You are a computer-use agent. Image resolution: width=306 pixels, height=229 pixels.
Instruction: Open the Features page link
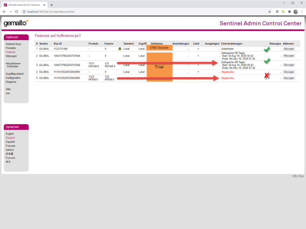click(x=10, y=52)
